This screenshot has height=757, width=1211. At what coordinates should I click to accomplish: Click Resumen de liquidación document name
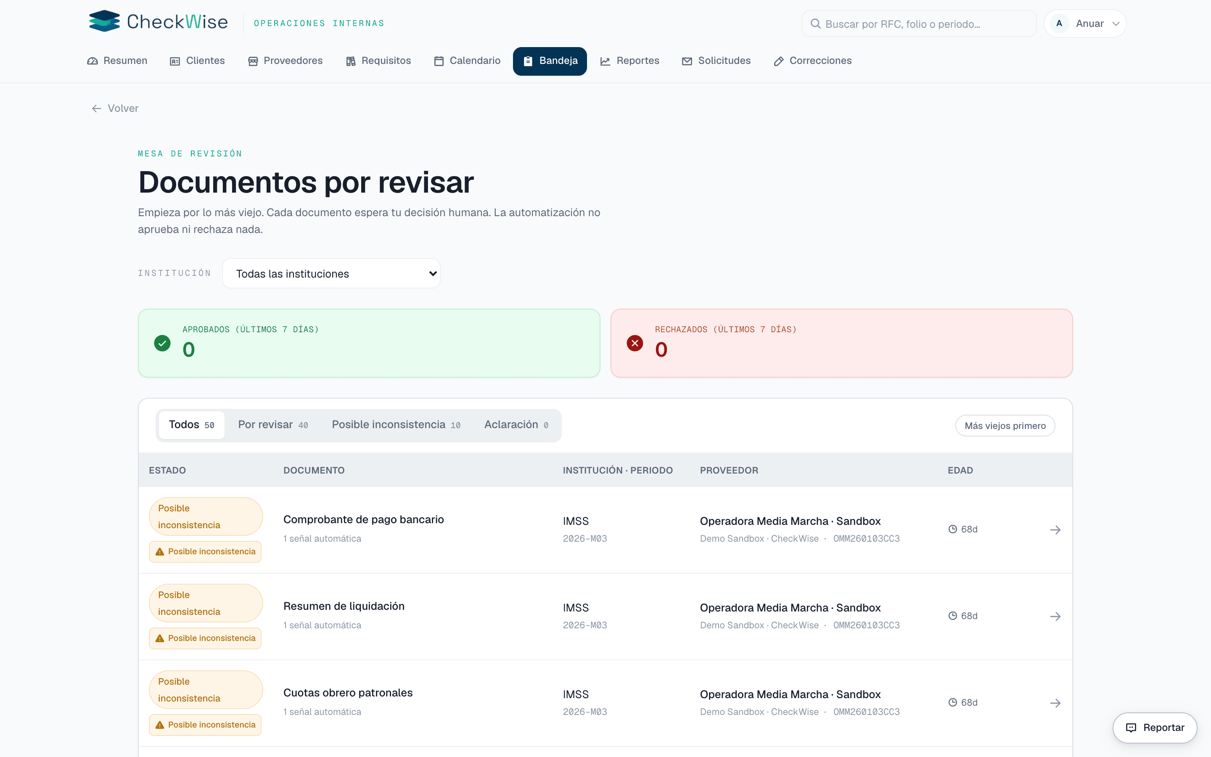344,606
